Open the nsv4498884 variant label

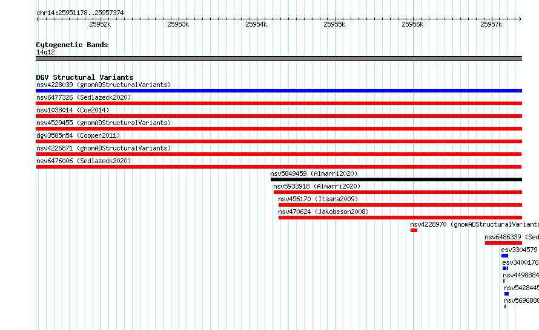tap(521, 275)
